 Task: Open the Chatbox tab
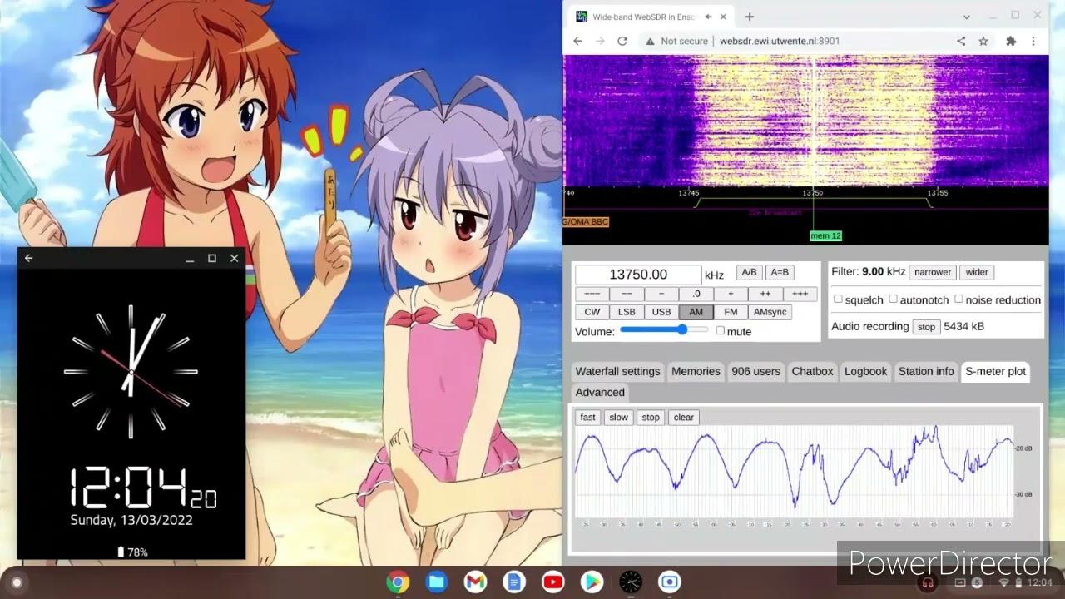(812, 372)
